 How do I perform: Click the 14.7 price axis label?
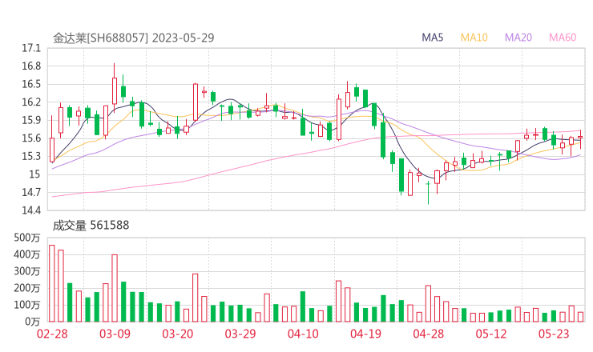tap(31, 192)
